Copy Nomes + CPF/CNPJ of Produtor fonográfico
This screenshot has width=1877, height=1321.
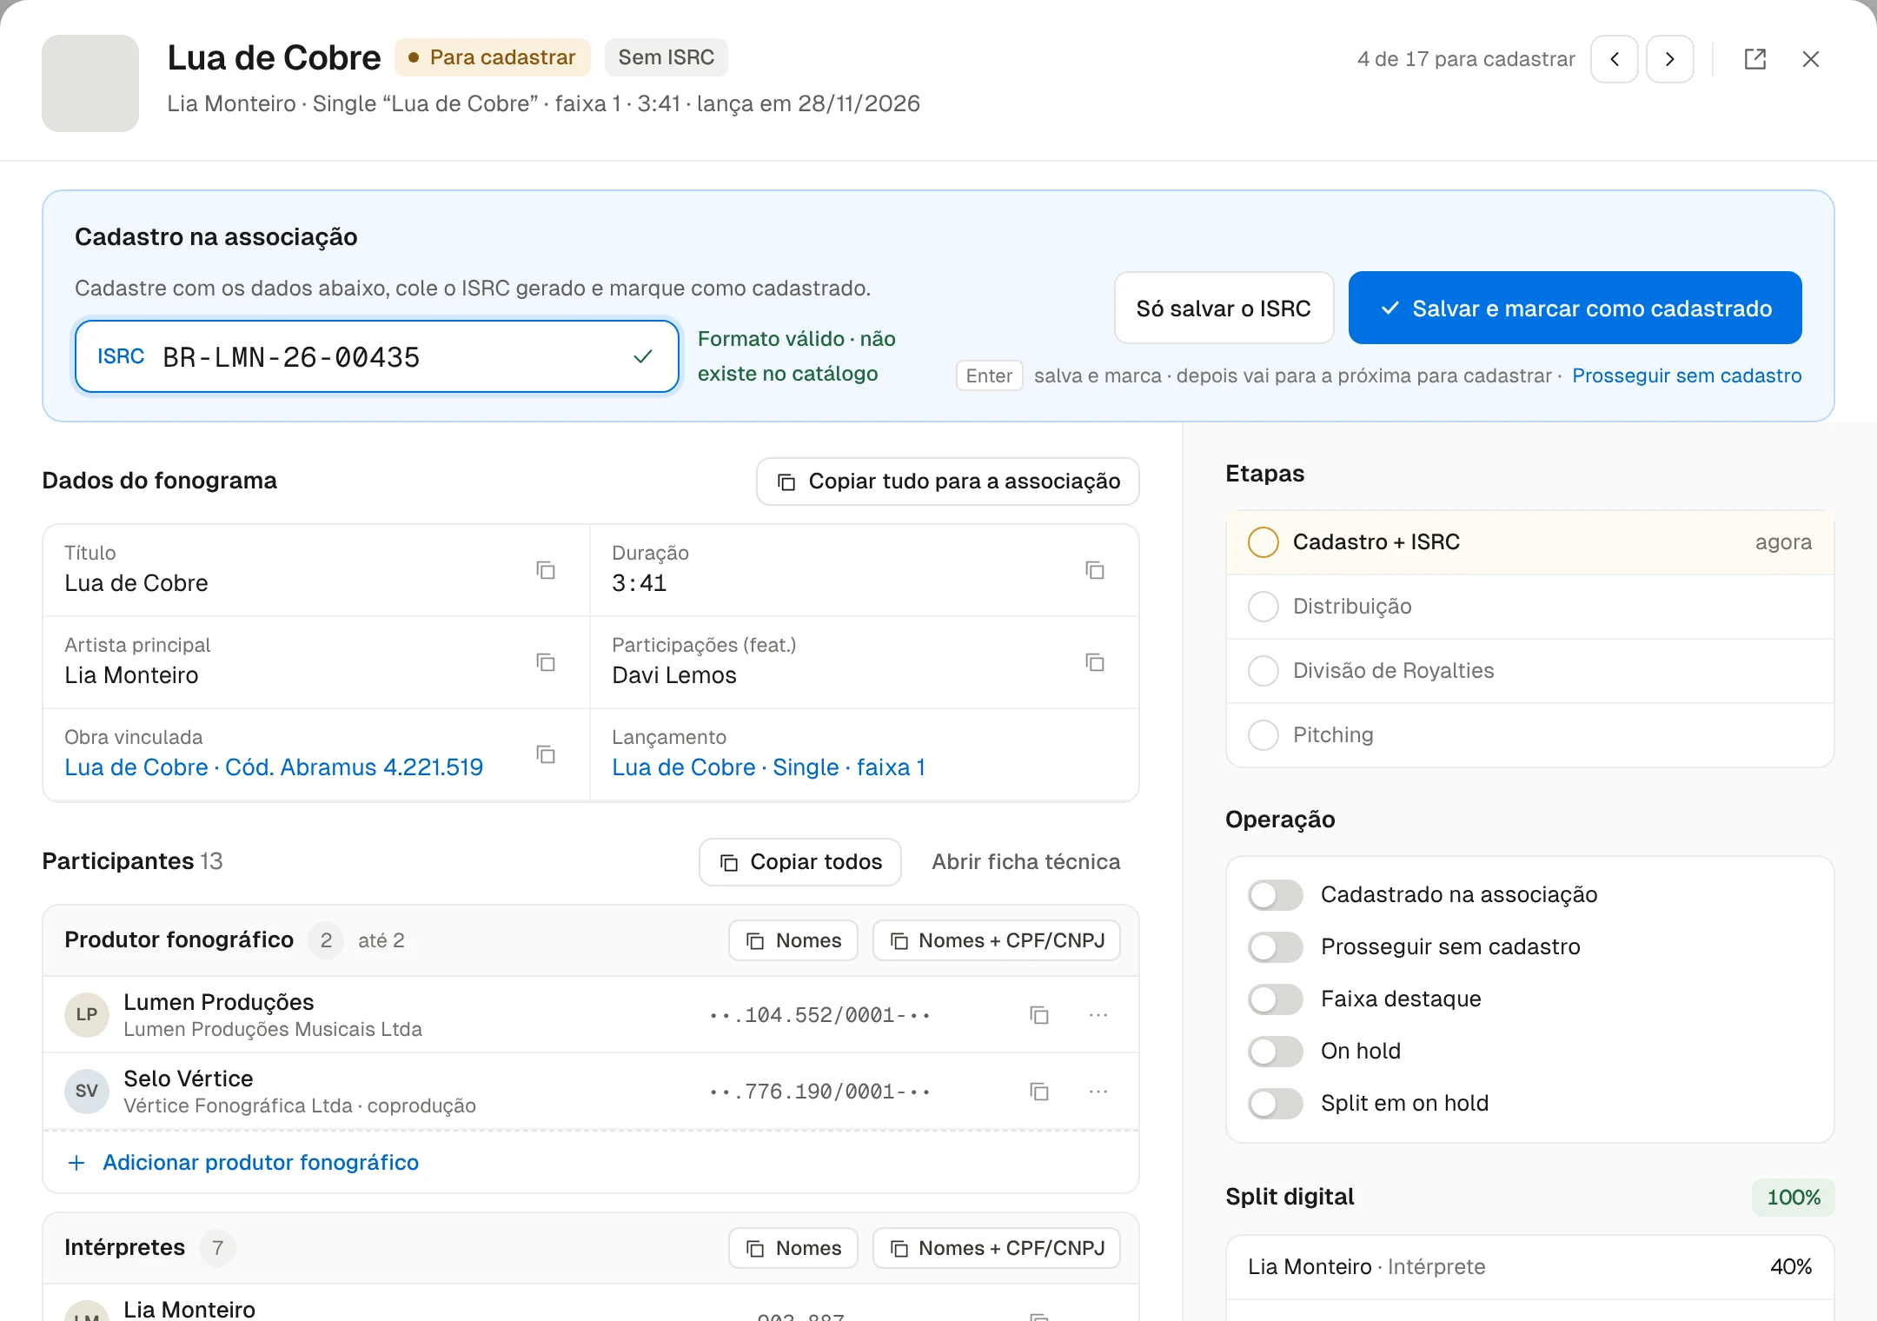click(996, 940)
